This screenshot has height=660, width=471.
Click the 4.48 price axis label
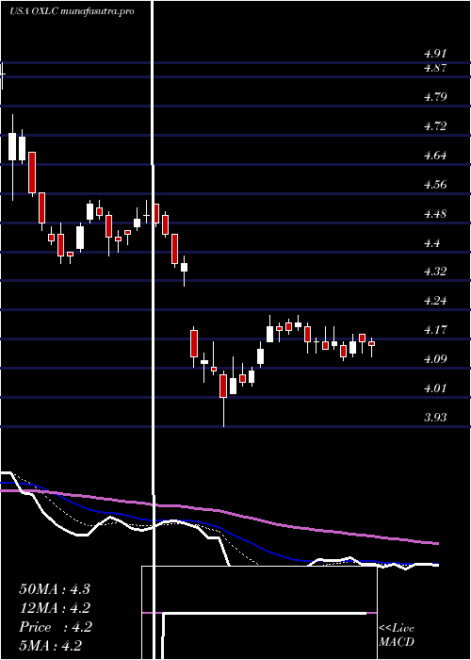coord(435,214)
